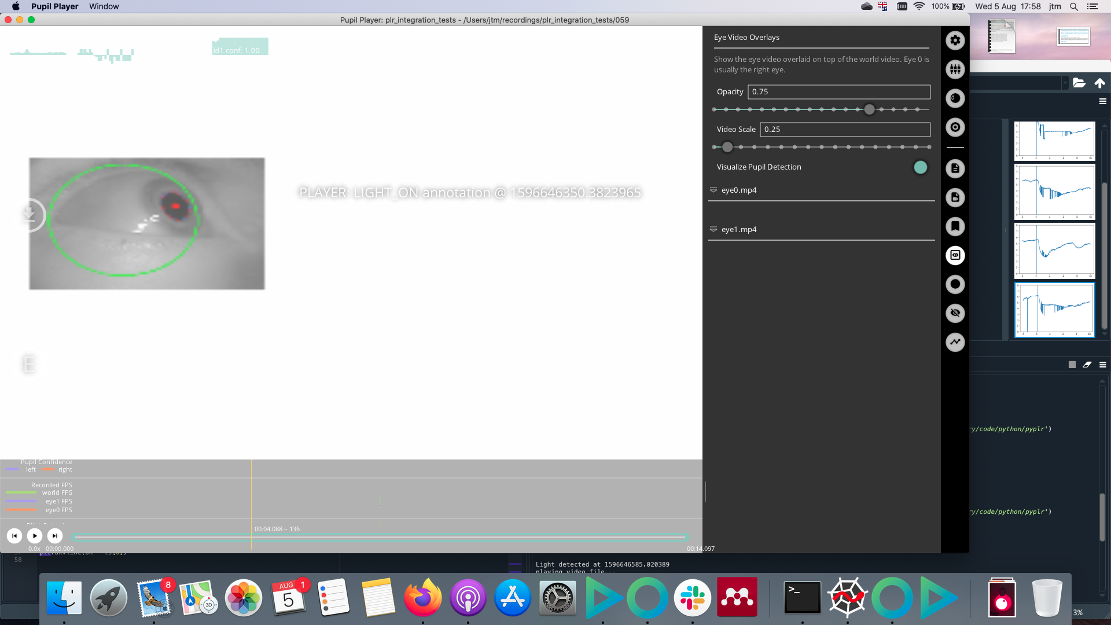Open Slack from the Dock
Screen dimensions: 1111x625
[692, 597]
